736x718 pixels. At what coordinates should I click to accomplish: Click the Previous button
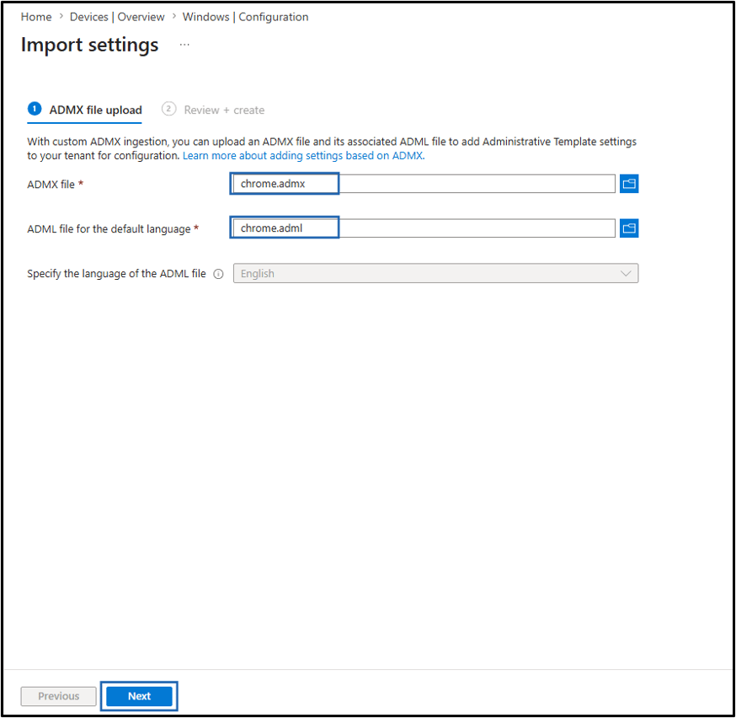click(x=59, y=696)
